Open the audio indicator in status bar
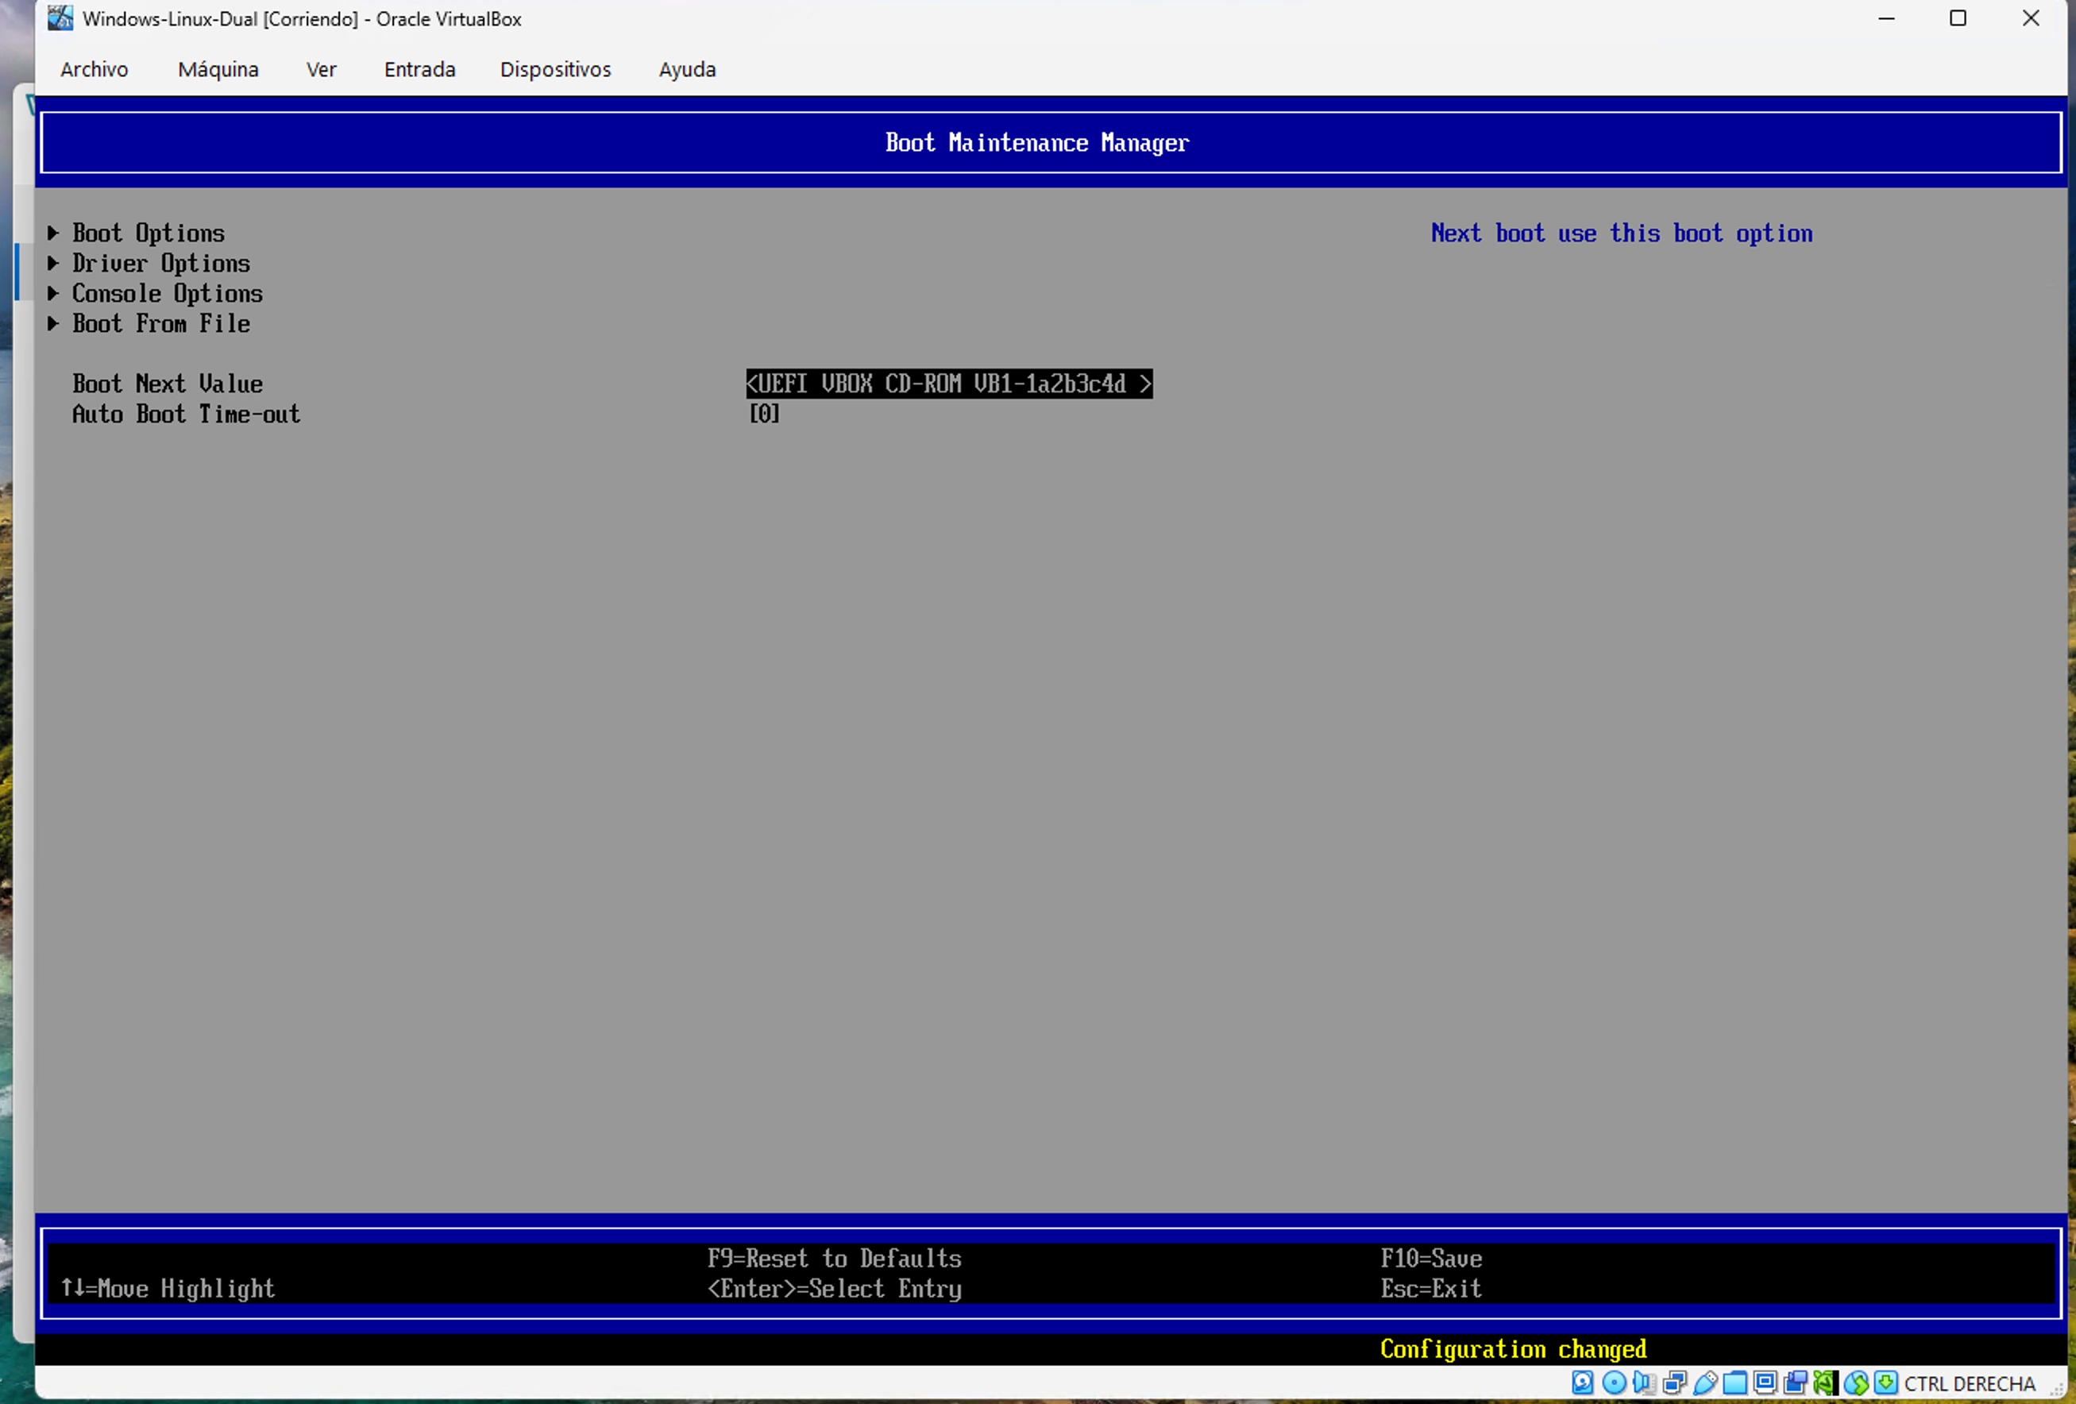2076x1404 pixels. coord(1644,1383)
